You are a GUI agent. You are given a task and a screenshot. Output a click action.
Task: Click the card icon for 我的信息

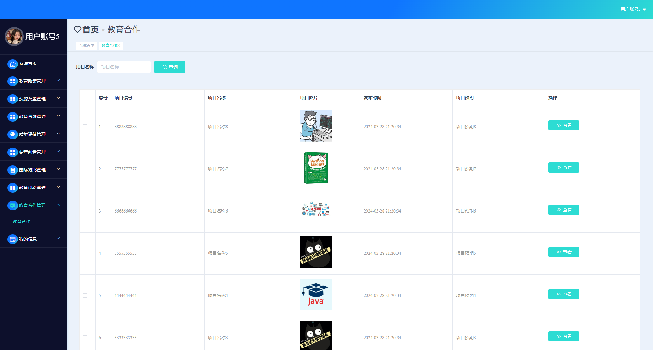tap(12, 239)
